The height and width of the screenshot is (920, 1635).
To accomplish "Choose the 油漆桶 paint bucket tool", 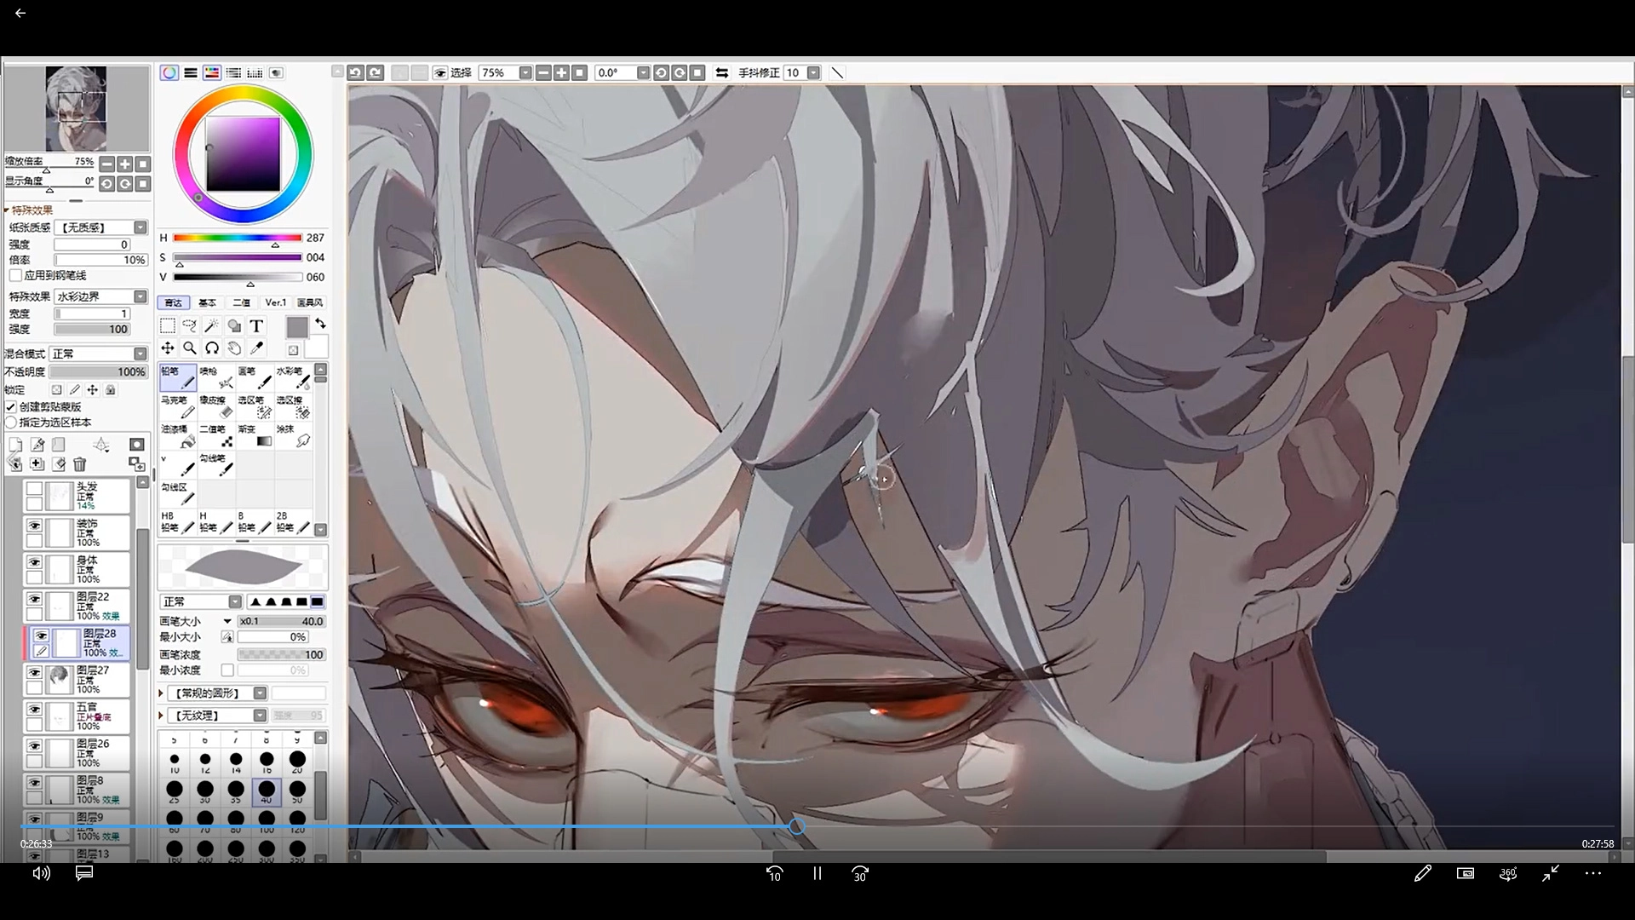I will [179, 436].
